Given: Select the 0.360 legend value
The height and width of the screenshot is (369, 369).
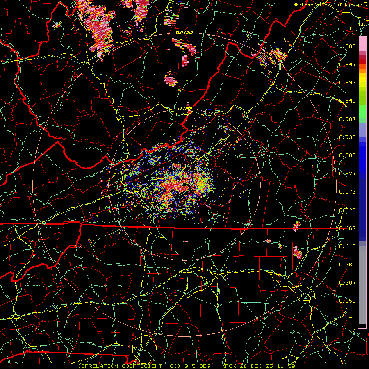Looking at the screenshot, I should (347, 265).
